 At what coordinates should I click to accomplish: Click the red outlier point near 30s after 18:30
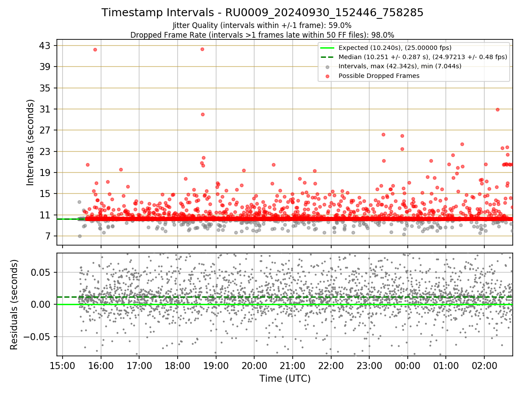coord(203,114)
